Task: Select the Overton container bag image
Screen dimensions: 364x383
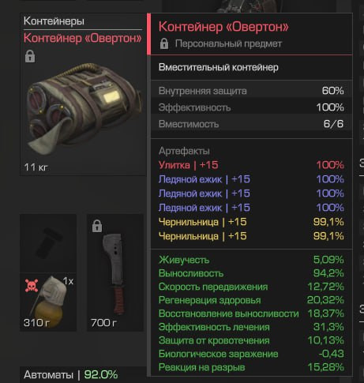Action: click(x=84, y=107)
